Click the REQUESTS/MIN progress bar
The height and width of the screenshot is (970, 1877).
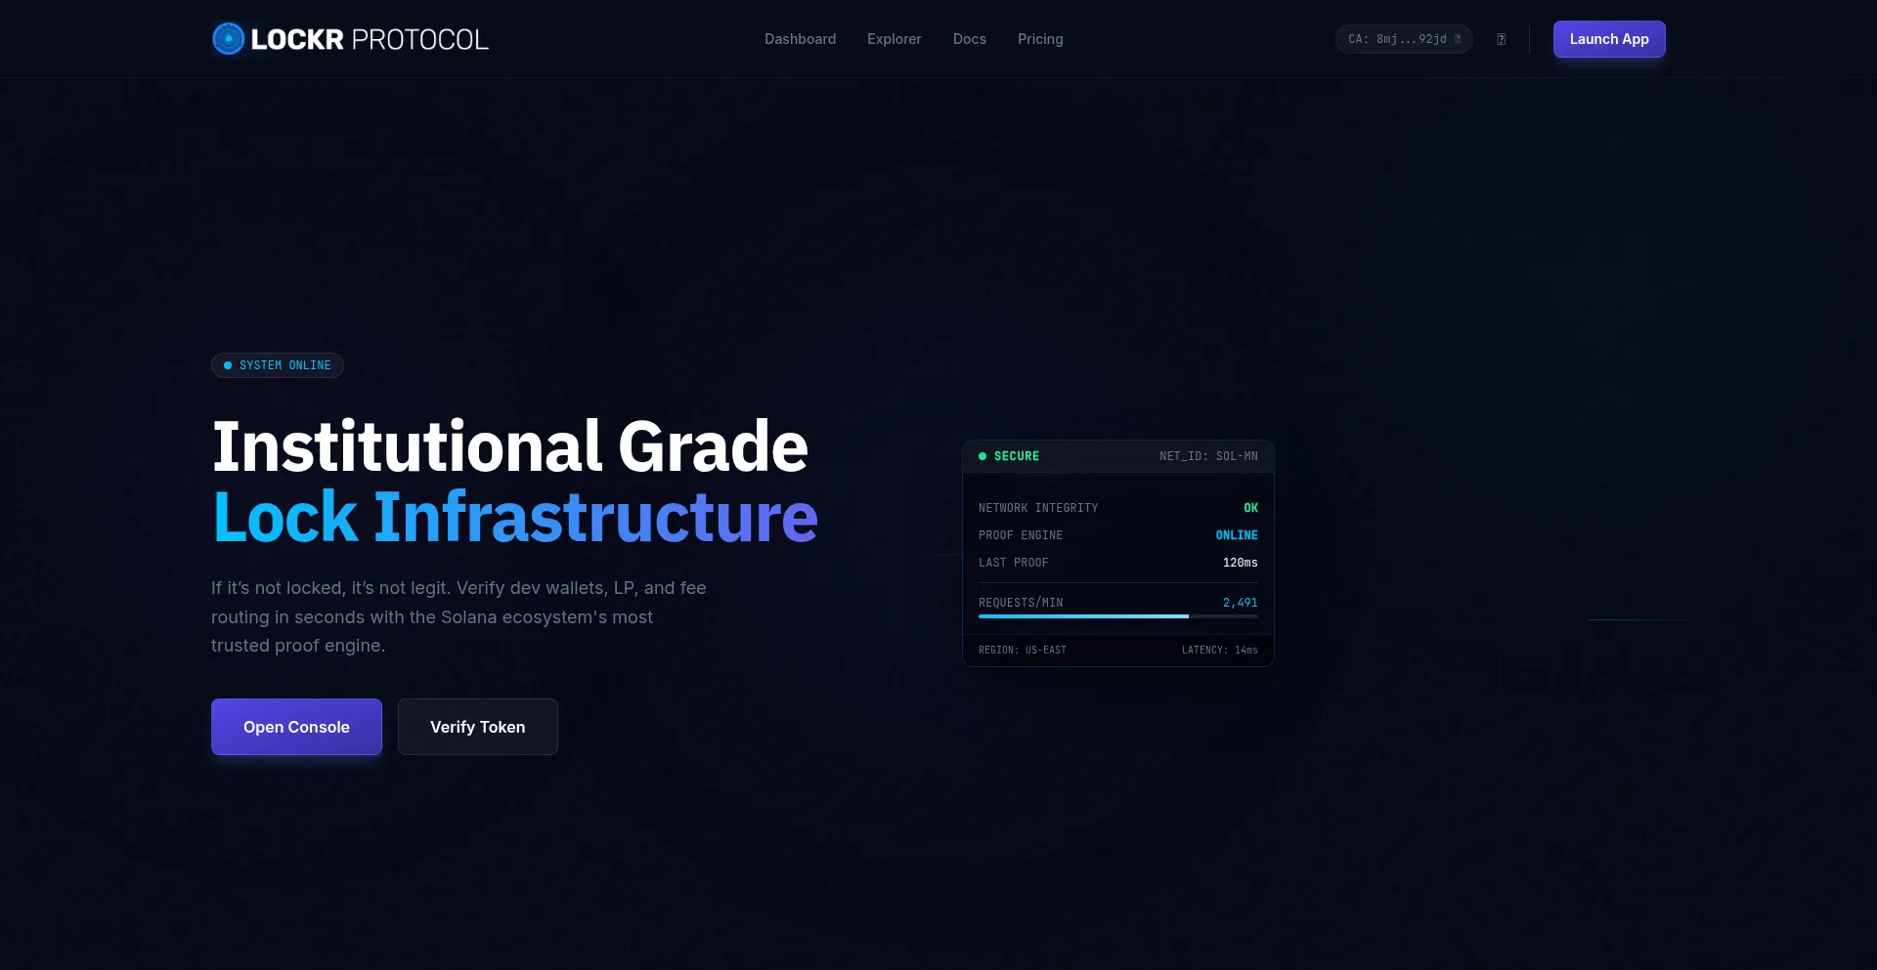point(1117,616)
